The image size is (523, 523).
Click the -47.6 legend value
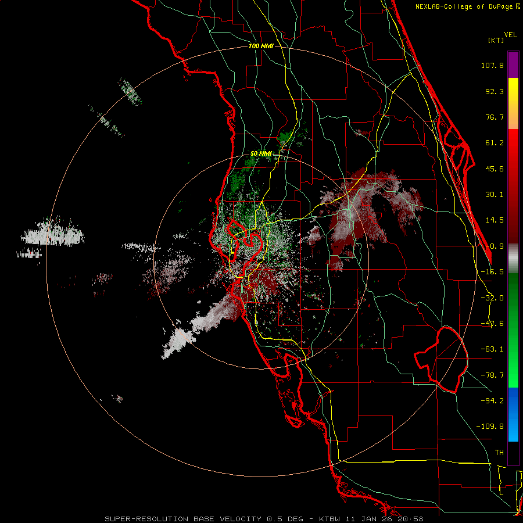point(492,324)
